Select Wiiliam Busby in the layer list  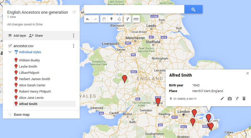(x=29, y=60)
